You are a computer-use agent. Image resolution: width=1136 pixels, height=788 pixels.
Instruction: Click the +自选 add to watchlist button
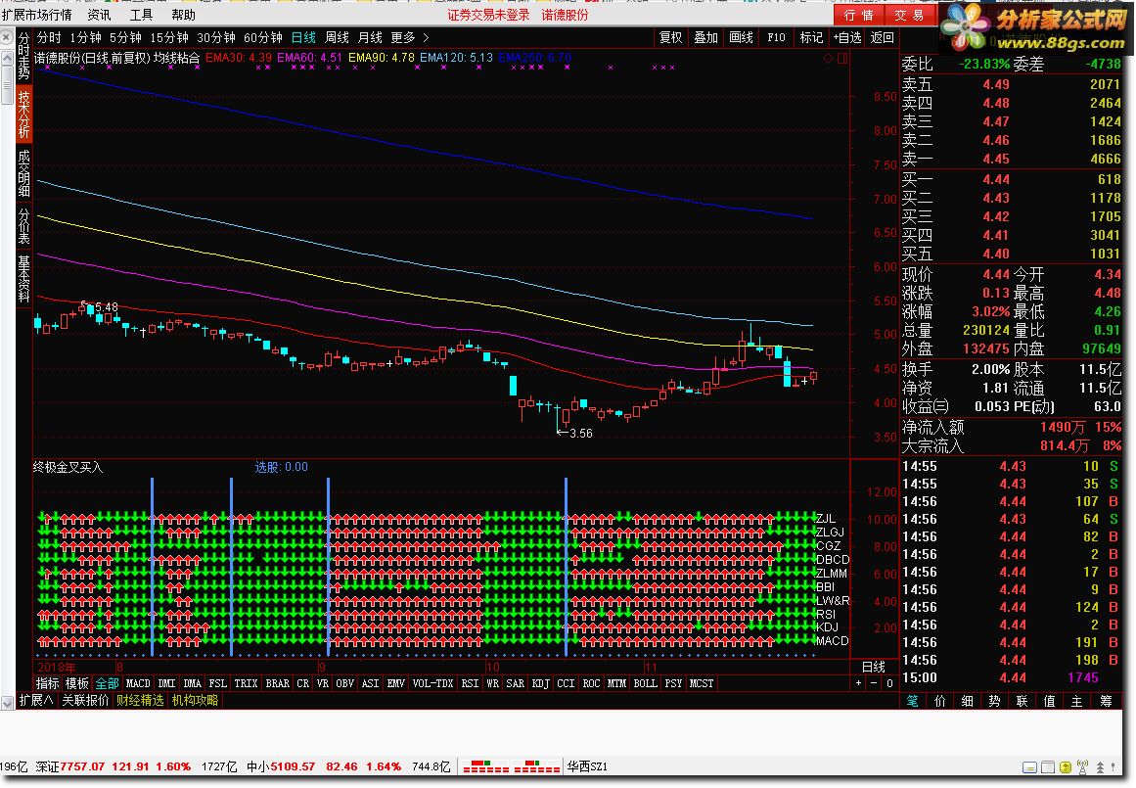847,38
